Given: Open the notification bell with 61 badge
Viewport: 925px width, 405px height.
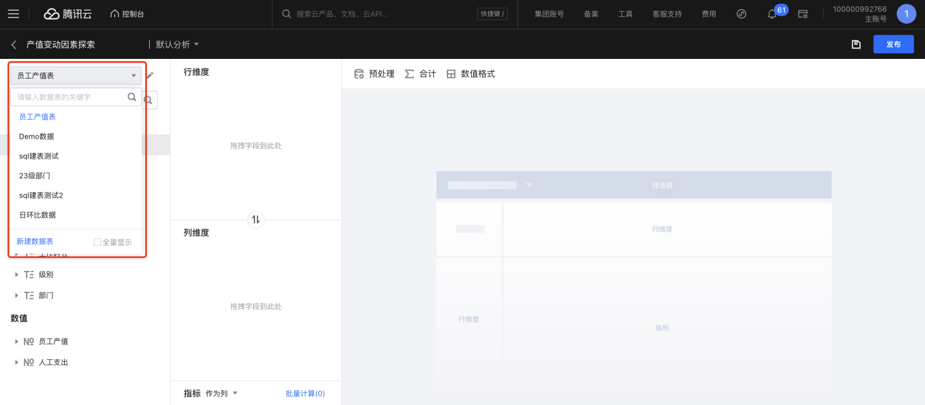Looking at the screenshot, I should pos(772,14).
